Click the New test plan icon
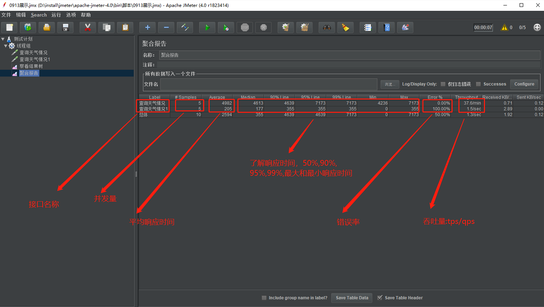 click(9, 27)
